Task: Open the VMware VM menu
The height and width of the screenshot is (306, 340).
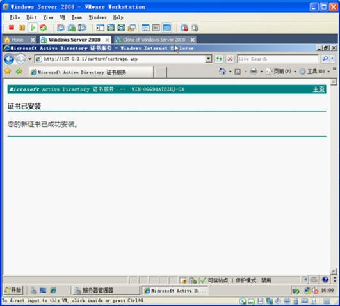Action: pyautogui.click(x=63, y=17)
